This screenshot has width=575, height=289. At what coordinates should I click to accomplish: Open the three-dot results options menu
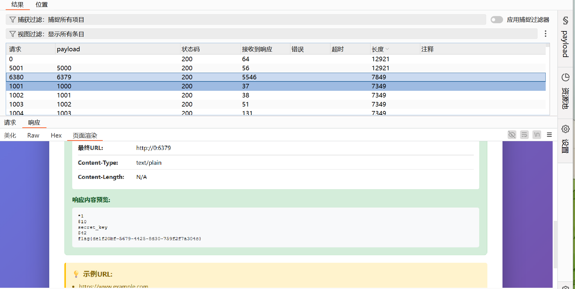tap(545, 34)
